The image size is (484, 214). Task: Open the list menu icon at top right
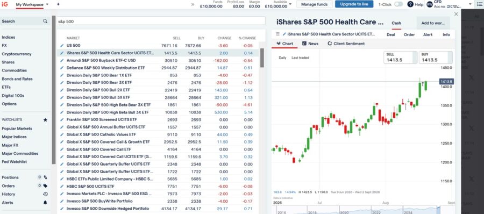point(479,4)
